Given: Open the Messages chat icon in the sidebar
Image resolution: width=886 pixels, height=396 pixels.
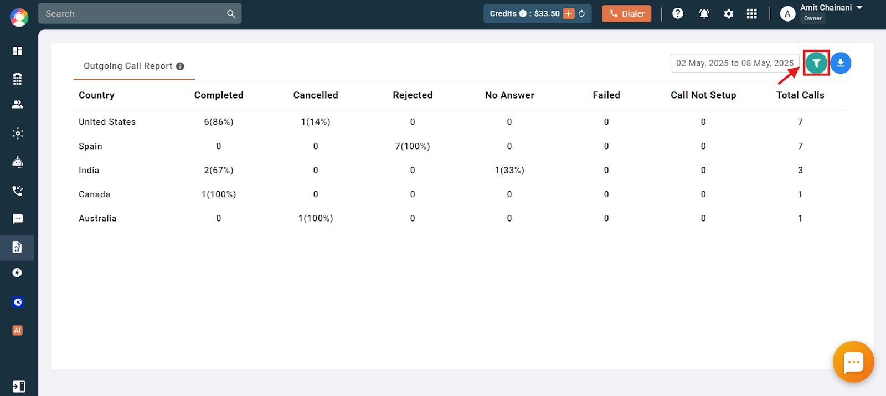Looking at the screenshot, I should pos(17,219).
